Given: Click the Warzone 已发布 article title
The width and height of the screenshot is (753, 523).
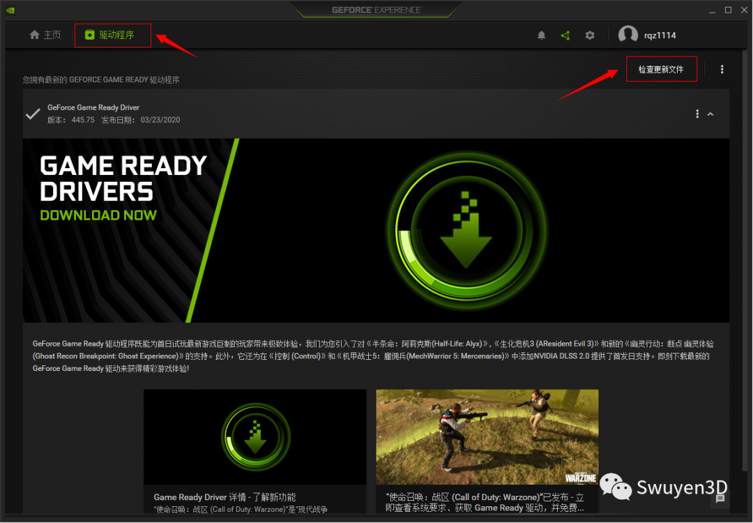Looking at the screenshot, I should pyautogui.click(x=485, y=502).
